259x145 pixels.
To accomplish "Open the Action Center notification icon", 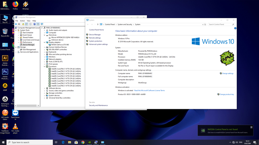I will pyautogui.click(x=255, y=142).
